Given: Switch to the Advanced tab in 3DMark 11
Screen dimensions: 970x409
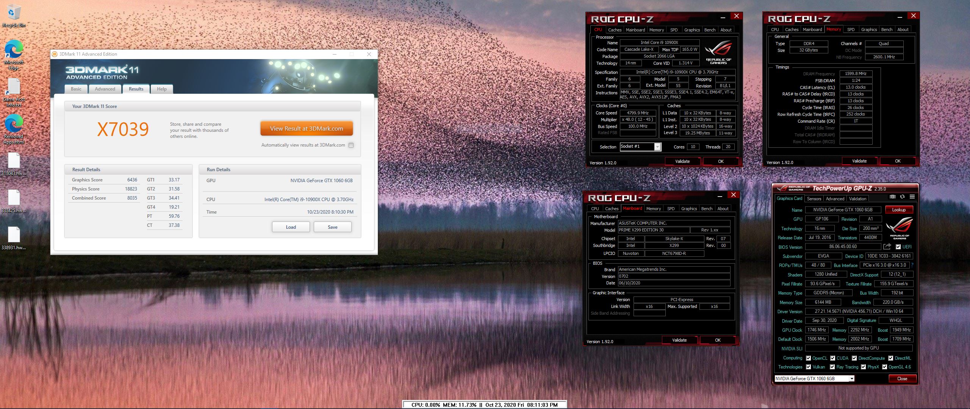Looking at the screenshot, I should (105, 89).
